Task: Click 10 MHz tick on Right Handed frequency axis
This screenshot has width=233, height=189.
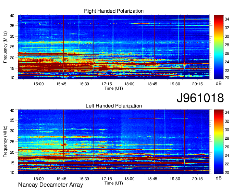Action: (x=12, y=78)
